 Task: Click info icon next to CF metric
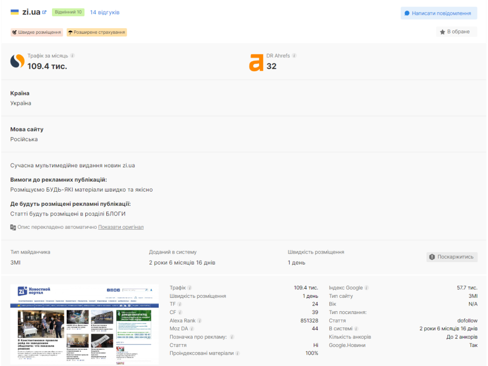point(180,312)
